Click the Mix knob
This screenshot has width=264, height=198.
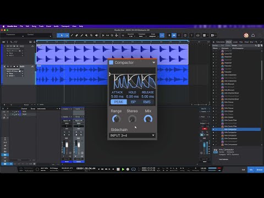148,119
